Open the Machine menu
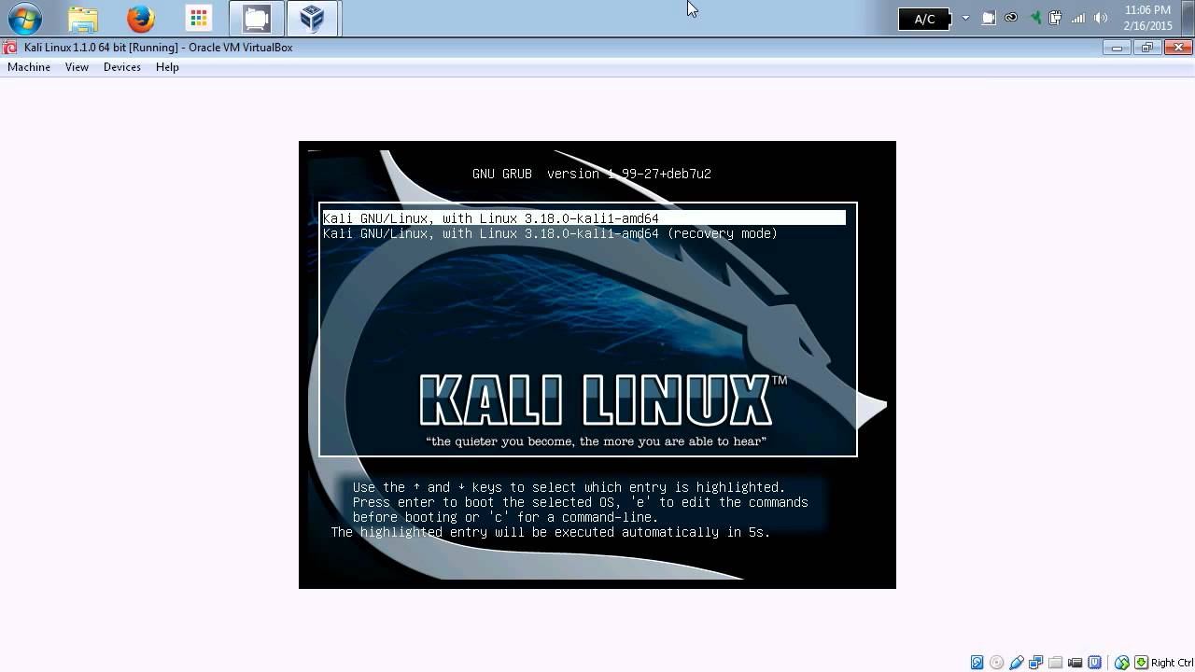This screenshot has height=672, width=1195. [x=29, y=67]
